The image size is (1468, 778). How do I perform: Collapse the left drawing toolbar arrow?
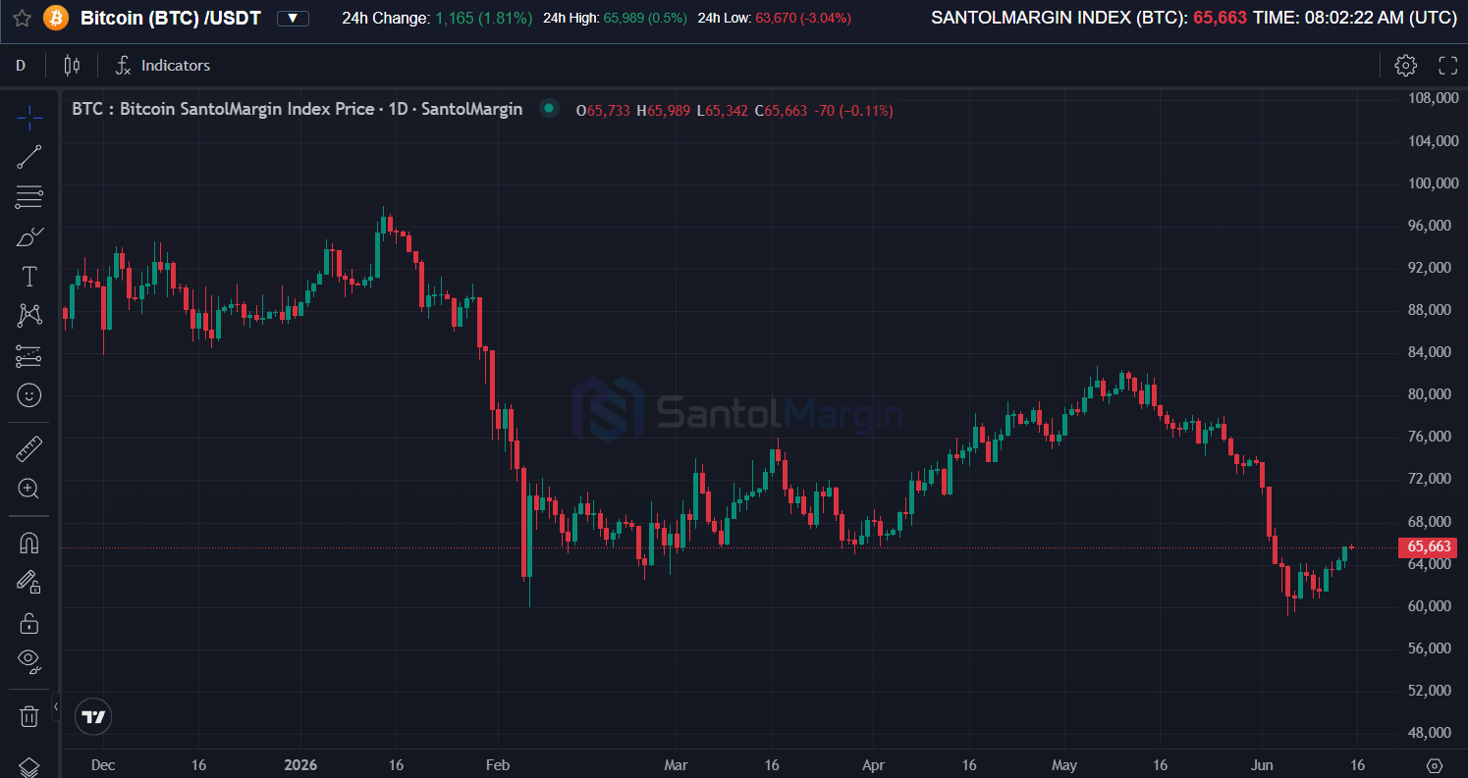pos(56,705)
